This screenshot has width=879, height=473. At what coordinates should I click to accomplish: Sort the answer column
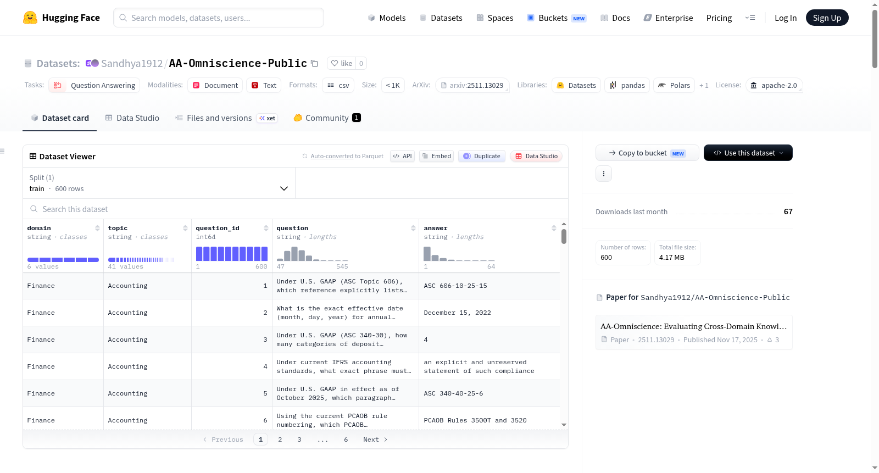tap(554, 228)
